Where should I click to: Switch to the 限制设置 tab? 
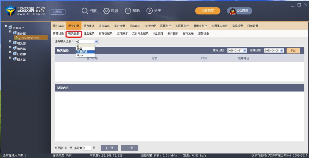tap(253, 26)
